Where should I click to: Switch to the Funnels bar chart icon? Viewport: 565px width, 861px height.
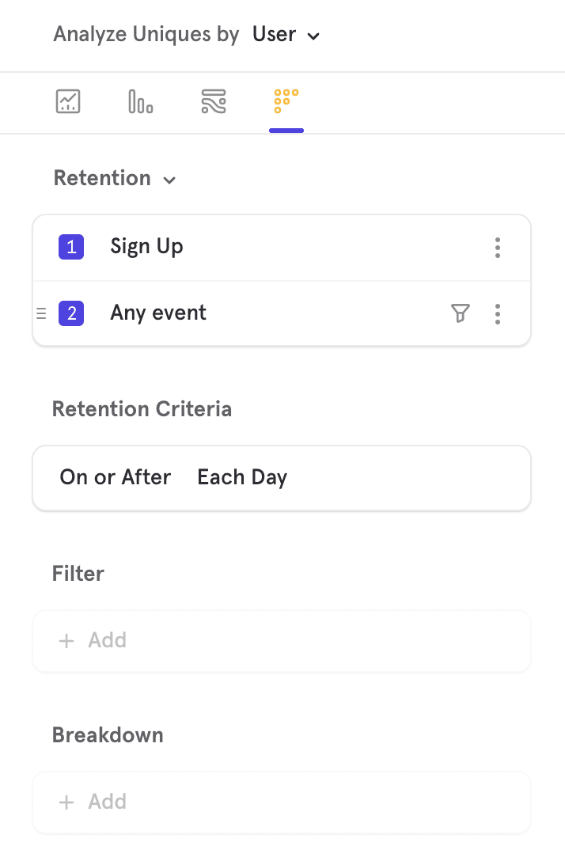140,101
